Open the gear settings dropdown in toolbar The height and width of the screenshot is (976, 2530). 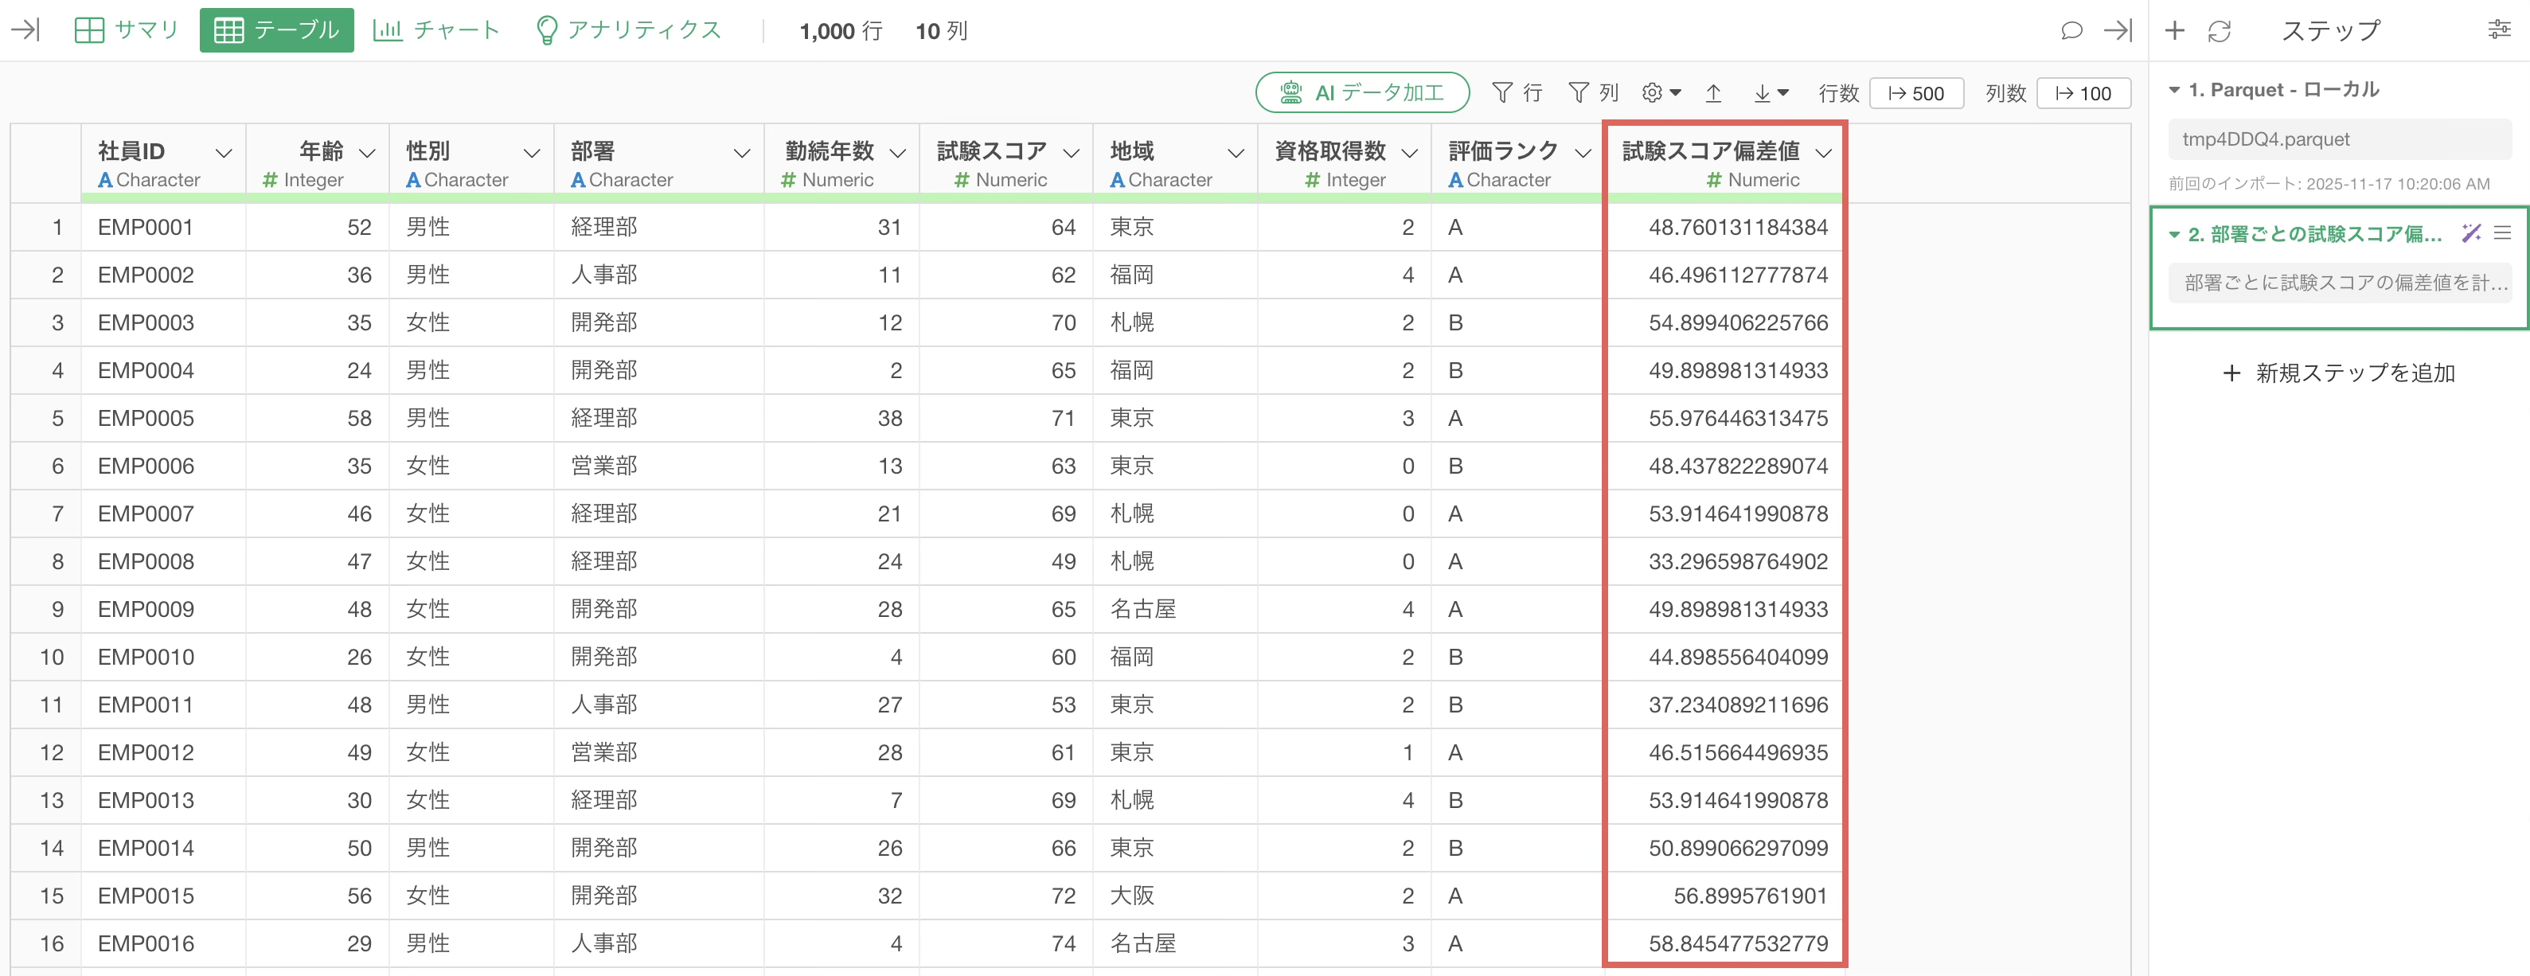[1661, 93]
